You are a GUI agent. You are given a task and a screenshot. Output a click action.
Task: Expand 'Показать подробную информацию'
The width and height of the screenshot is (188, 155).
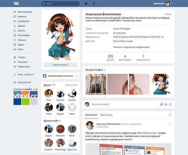click(131, 47)
